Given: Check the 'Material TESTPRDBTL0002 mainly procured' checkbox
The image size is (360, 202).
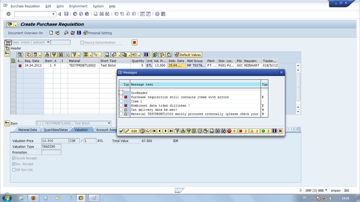Looking at the screenshot, I should [x=121, y=114].
